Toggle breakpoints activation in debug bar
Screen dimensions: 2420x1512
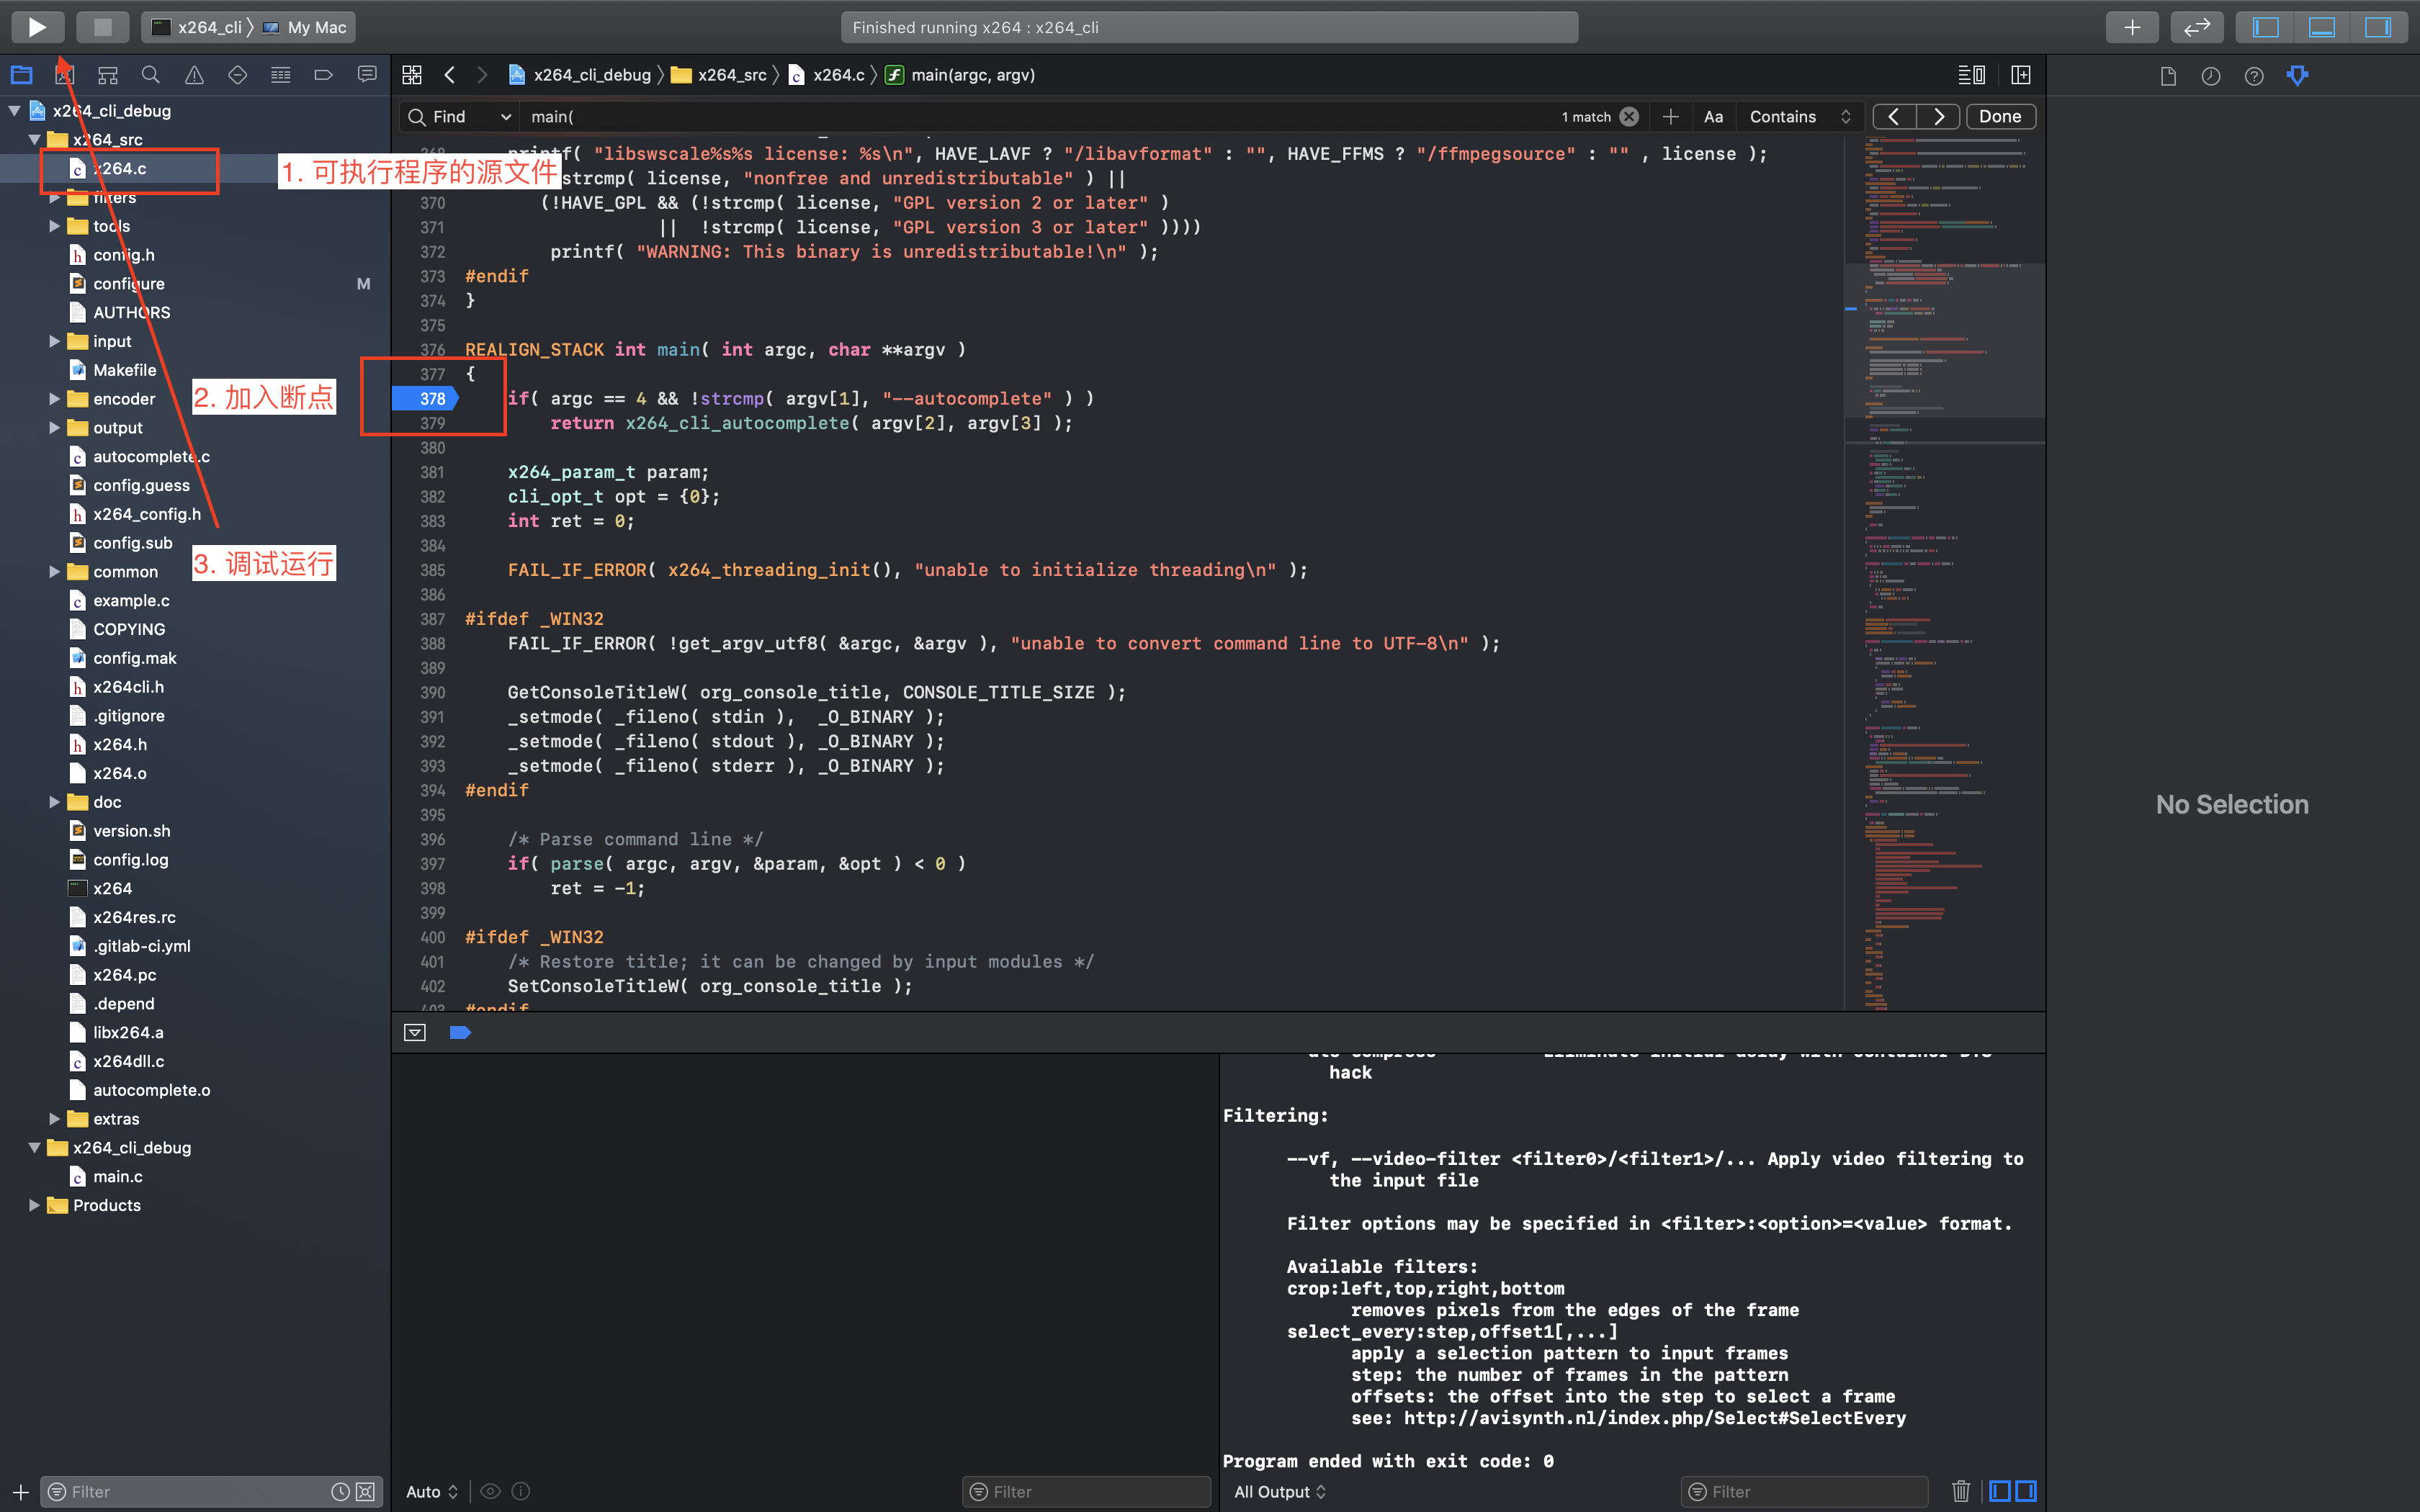[460, 1032]
